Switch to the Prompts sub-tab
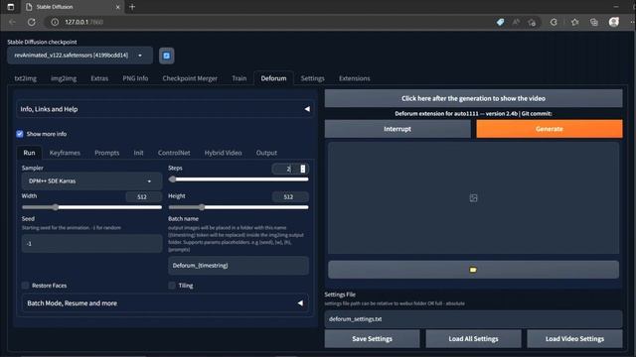This screenshot has width=636, height=357. pyautogui.click(x=107, y=153)
